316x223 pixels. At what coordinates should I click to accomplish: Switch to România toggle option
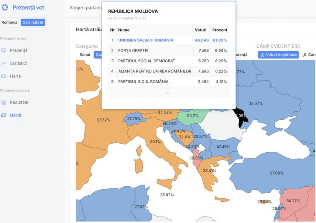[9, 22]
